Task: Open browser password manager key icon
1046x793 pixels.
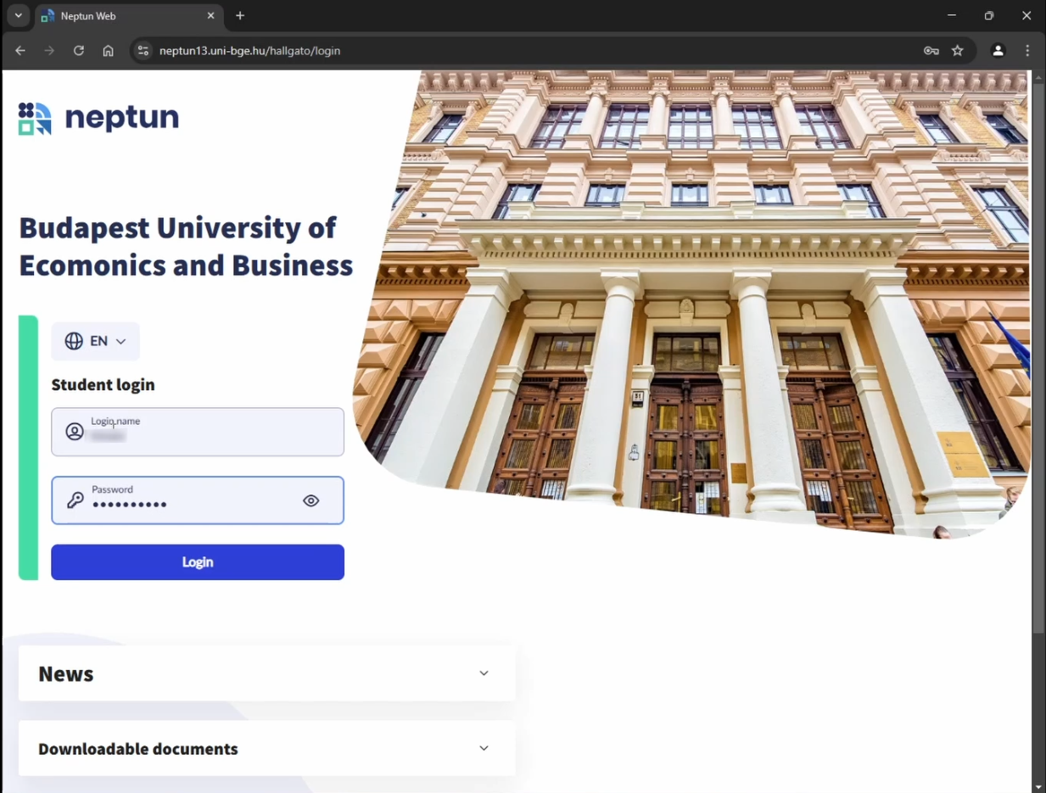Action: pos(931,51)
